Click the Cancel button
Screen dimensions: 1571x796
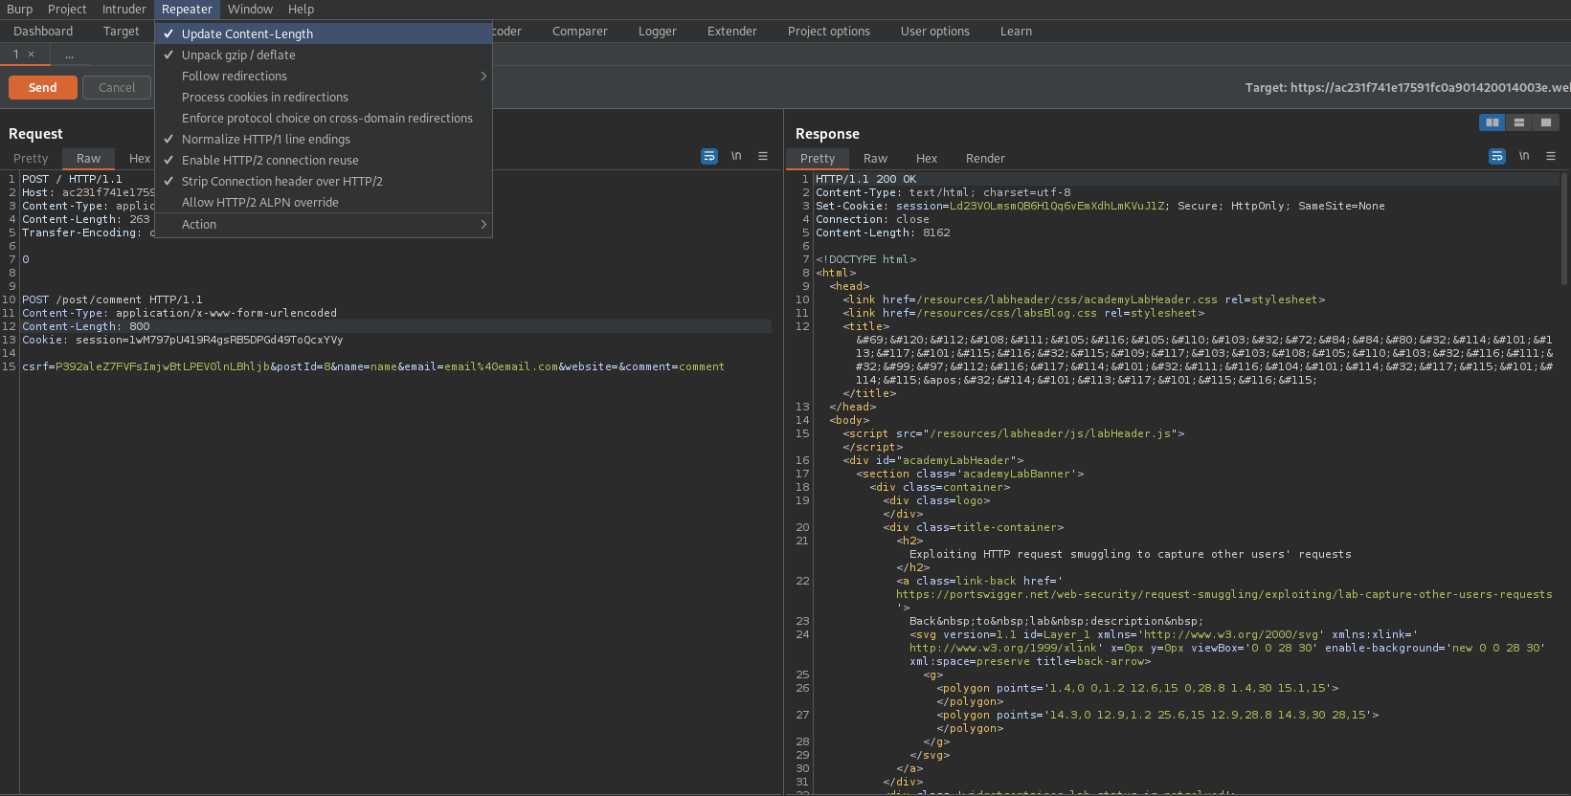117,87
